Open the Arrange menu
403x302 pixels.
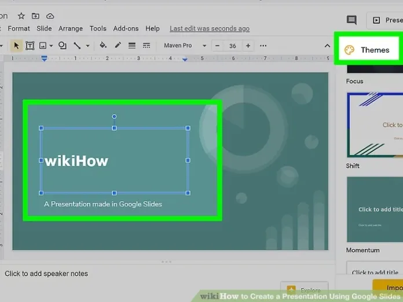pos(71,28)
